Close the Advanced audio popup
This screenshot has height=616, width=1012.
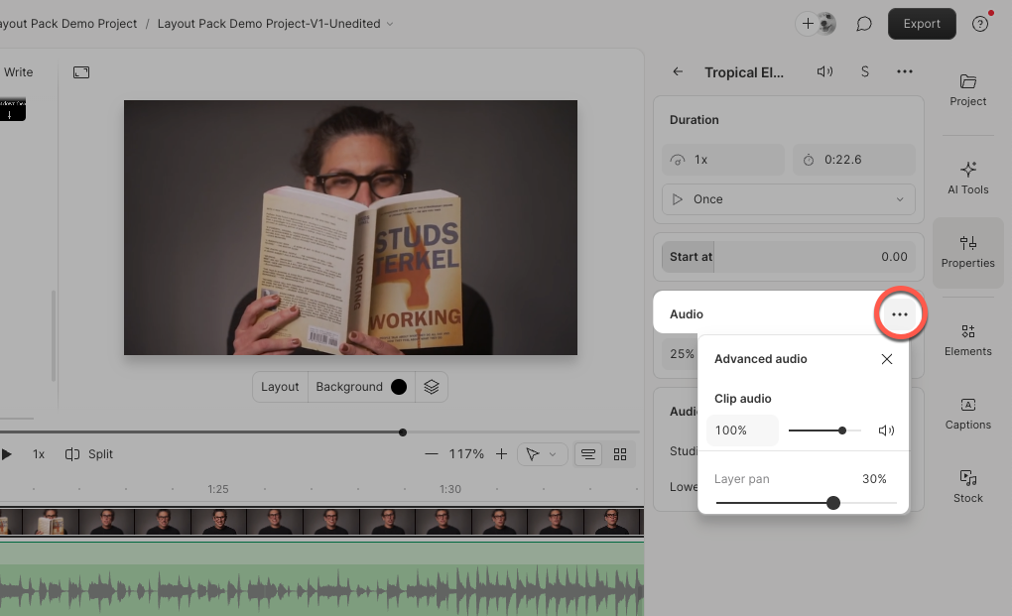click(x=886, y=359)
